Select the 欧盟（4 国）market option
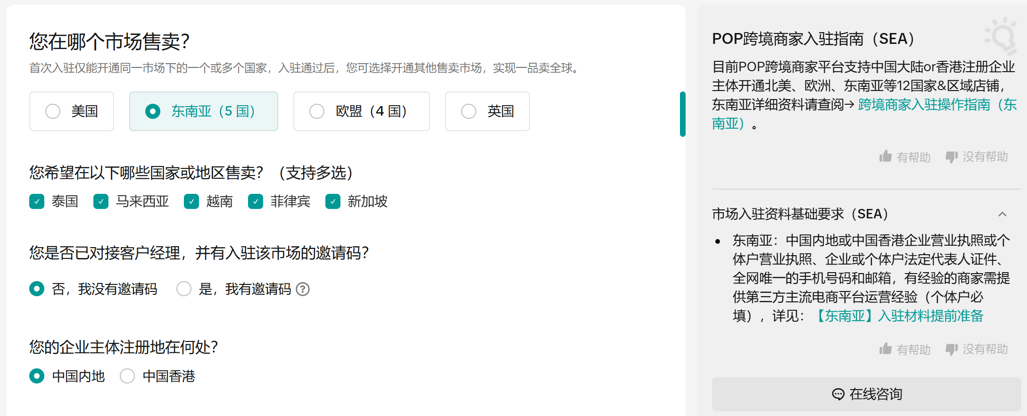Image resolution: width=1027 pixels, height=416 pixels. click(x=361, y=111)
